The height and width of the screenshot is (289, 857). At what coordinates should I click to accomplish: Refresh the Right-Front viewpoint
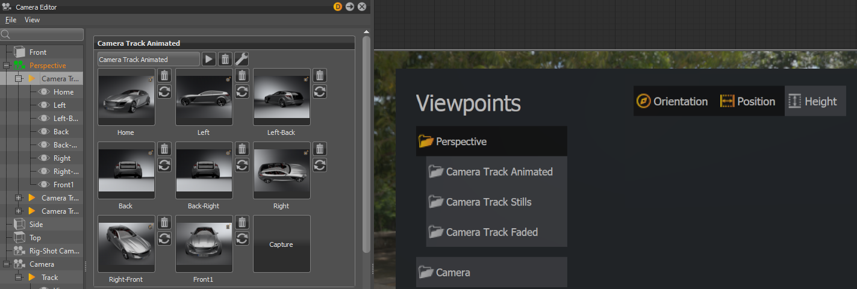pyautogui.click(x=164, y=238)
